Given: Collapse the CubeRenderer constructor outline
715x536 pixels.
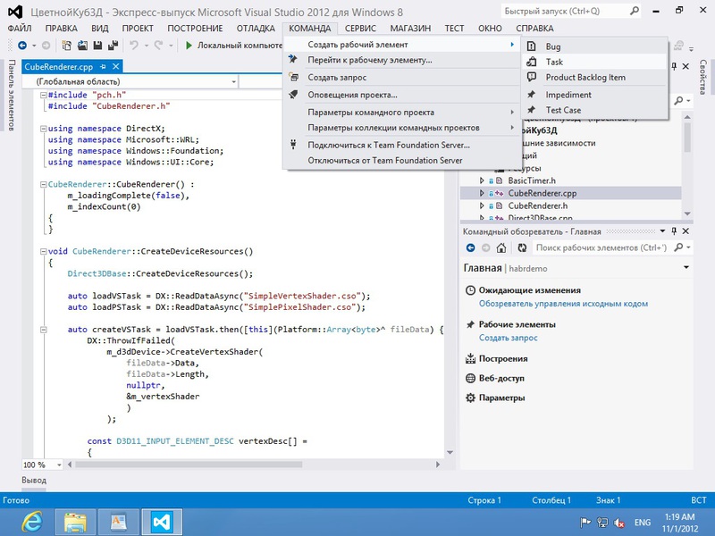Looking at the screenshot, I should coord(43,185).
